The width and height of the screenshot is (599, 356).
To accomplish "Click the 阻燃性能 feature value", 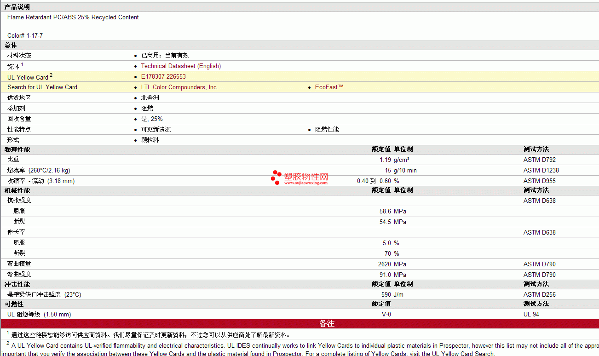I will click(327, 130).
